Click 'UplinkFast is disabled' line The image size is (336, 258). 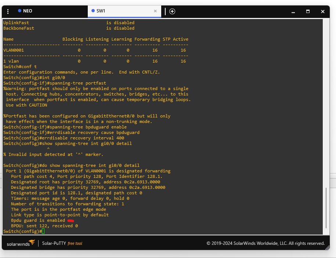tap(69, 23)
